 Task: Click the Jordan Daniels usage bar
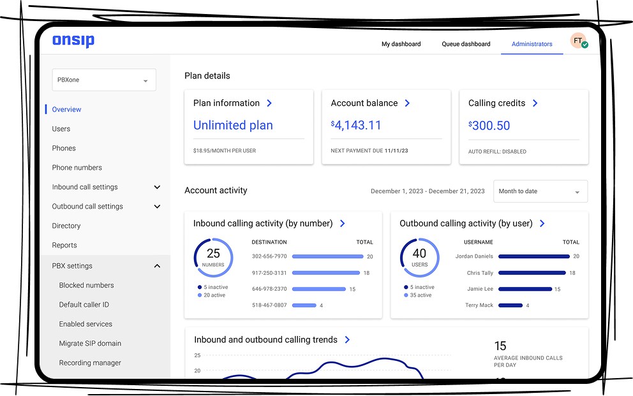533,256
